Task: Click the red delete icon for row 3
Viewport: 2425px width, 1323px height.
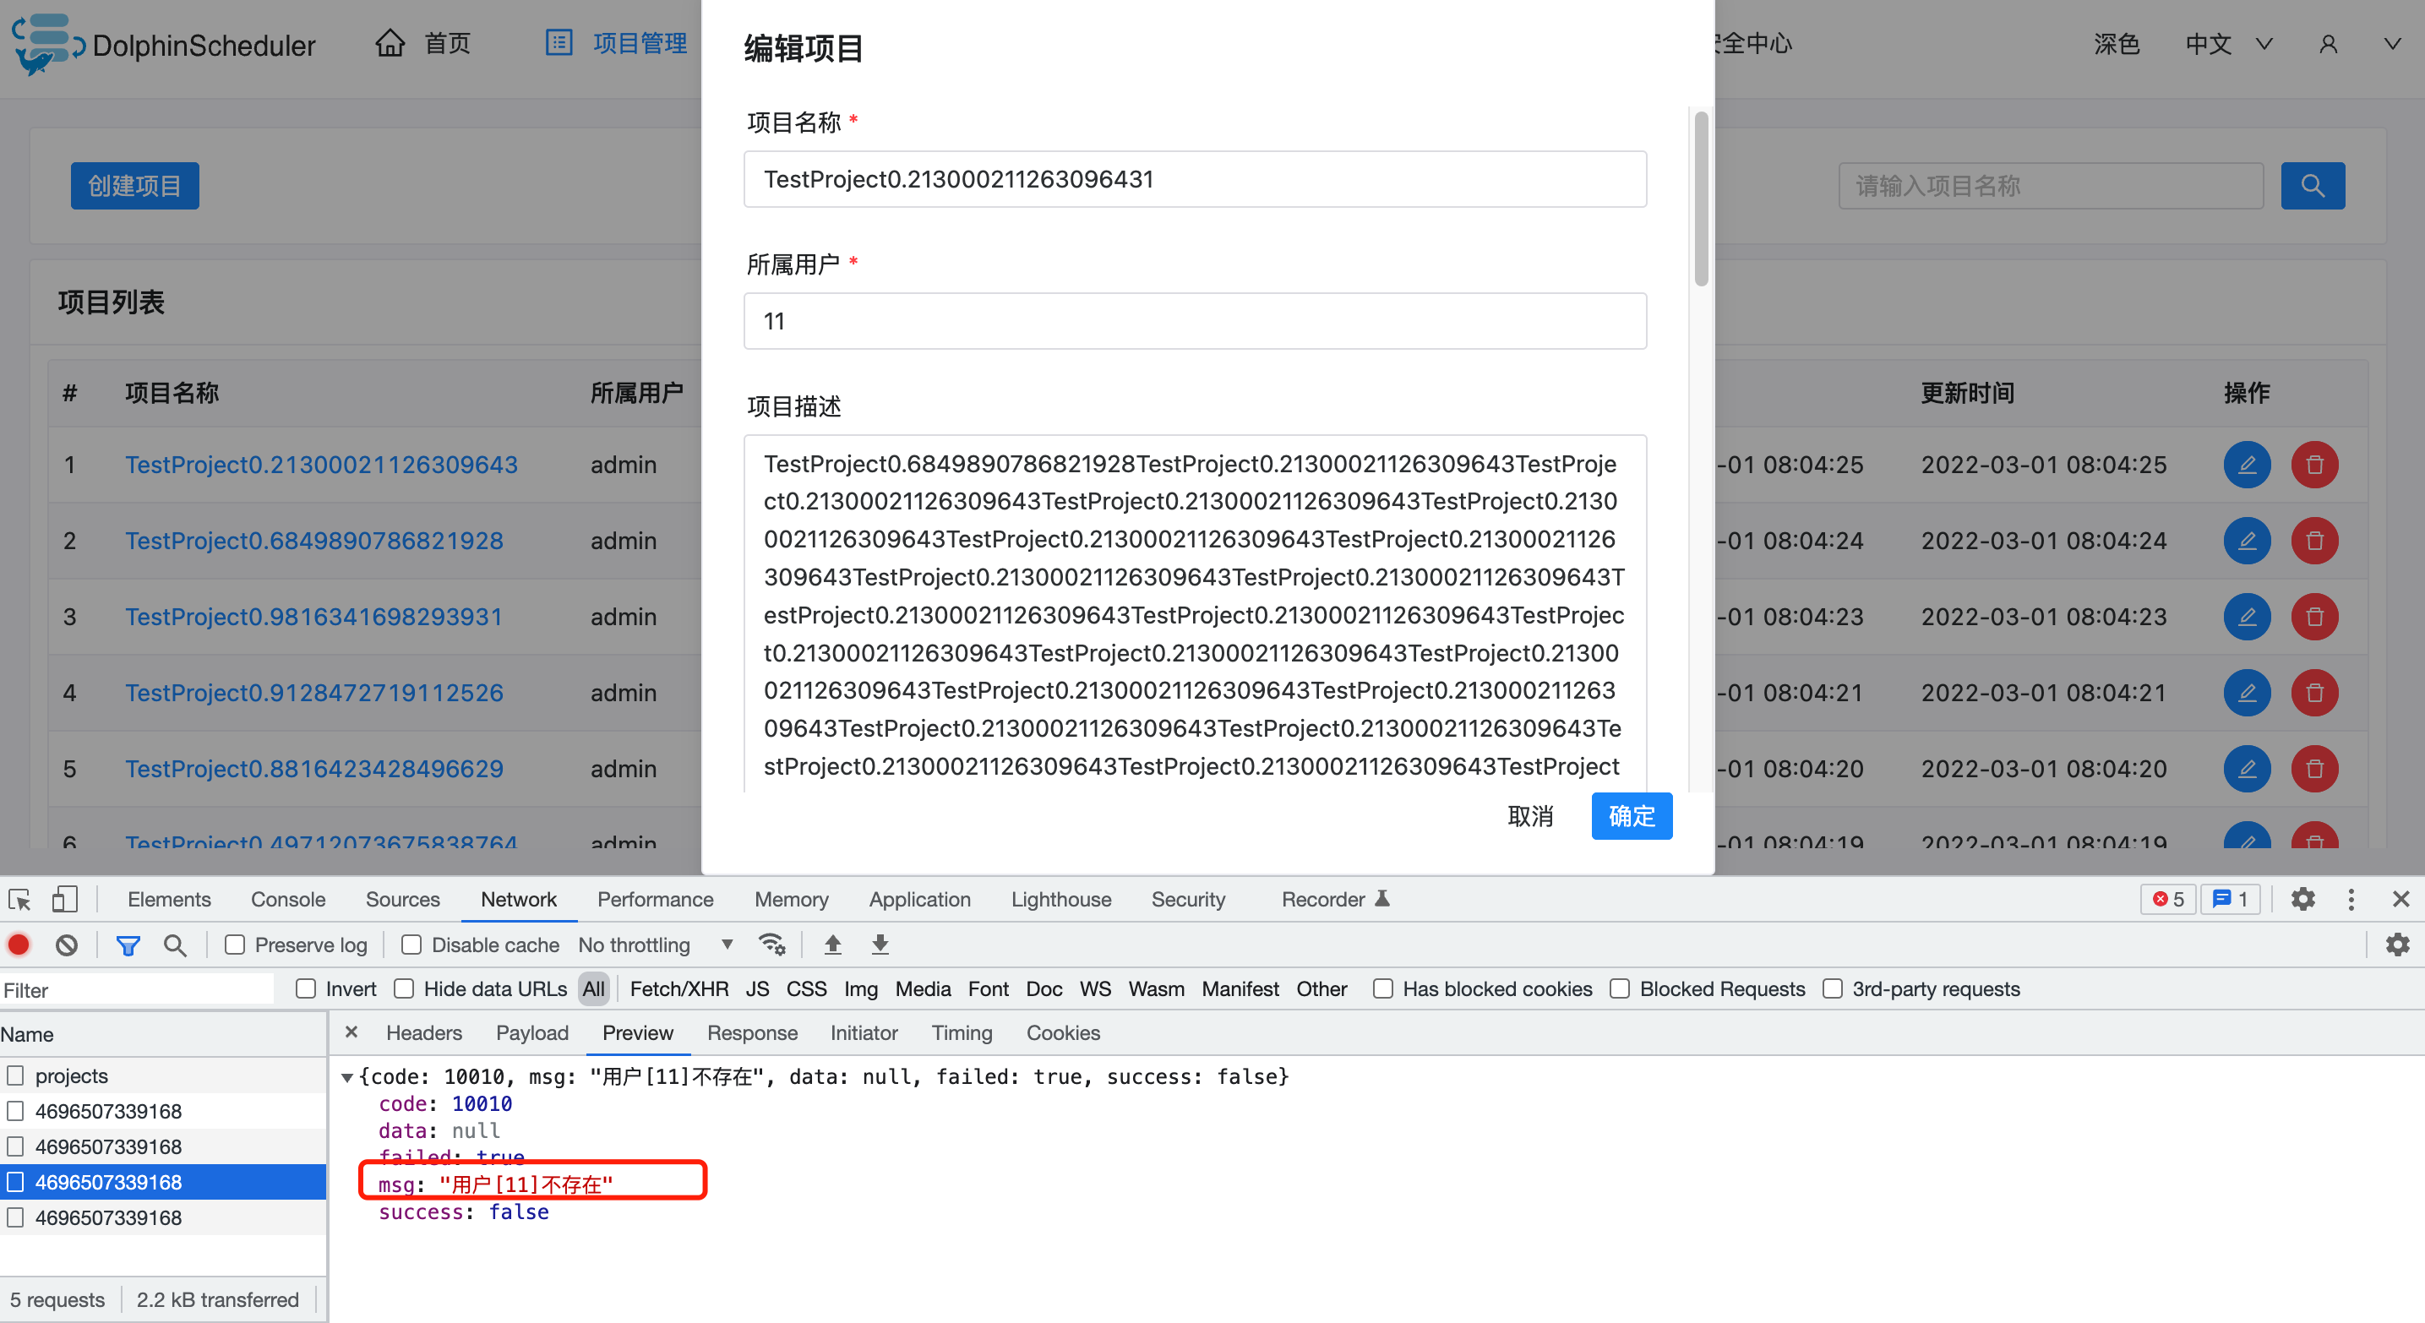Action: tap(2315, 618)
